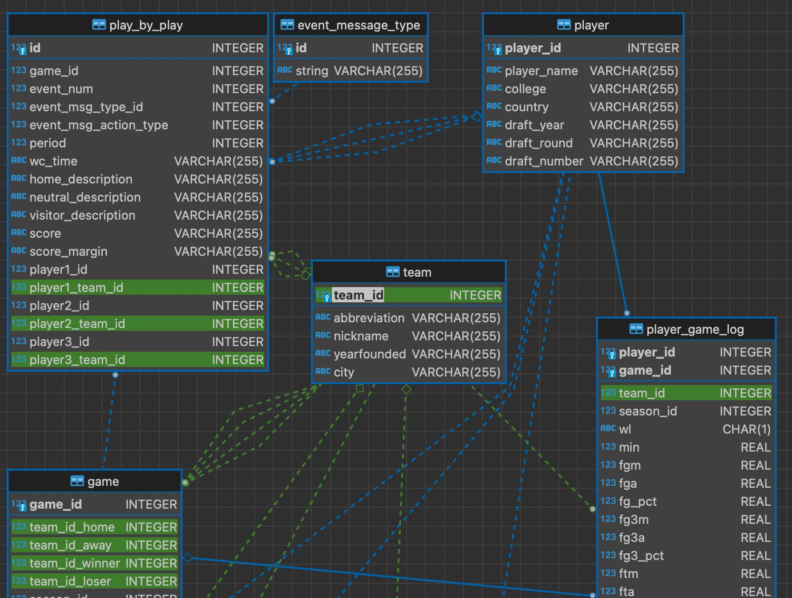Select the event_msg_type_id column
792x598 pixels.
(x=138, y=107)
